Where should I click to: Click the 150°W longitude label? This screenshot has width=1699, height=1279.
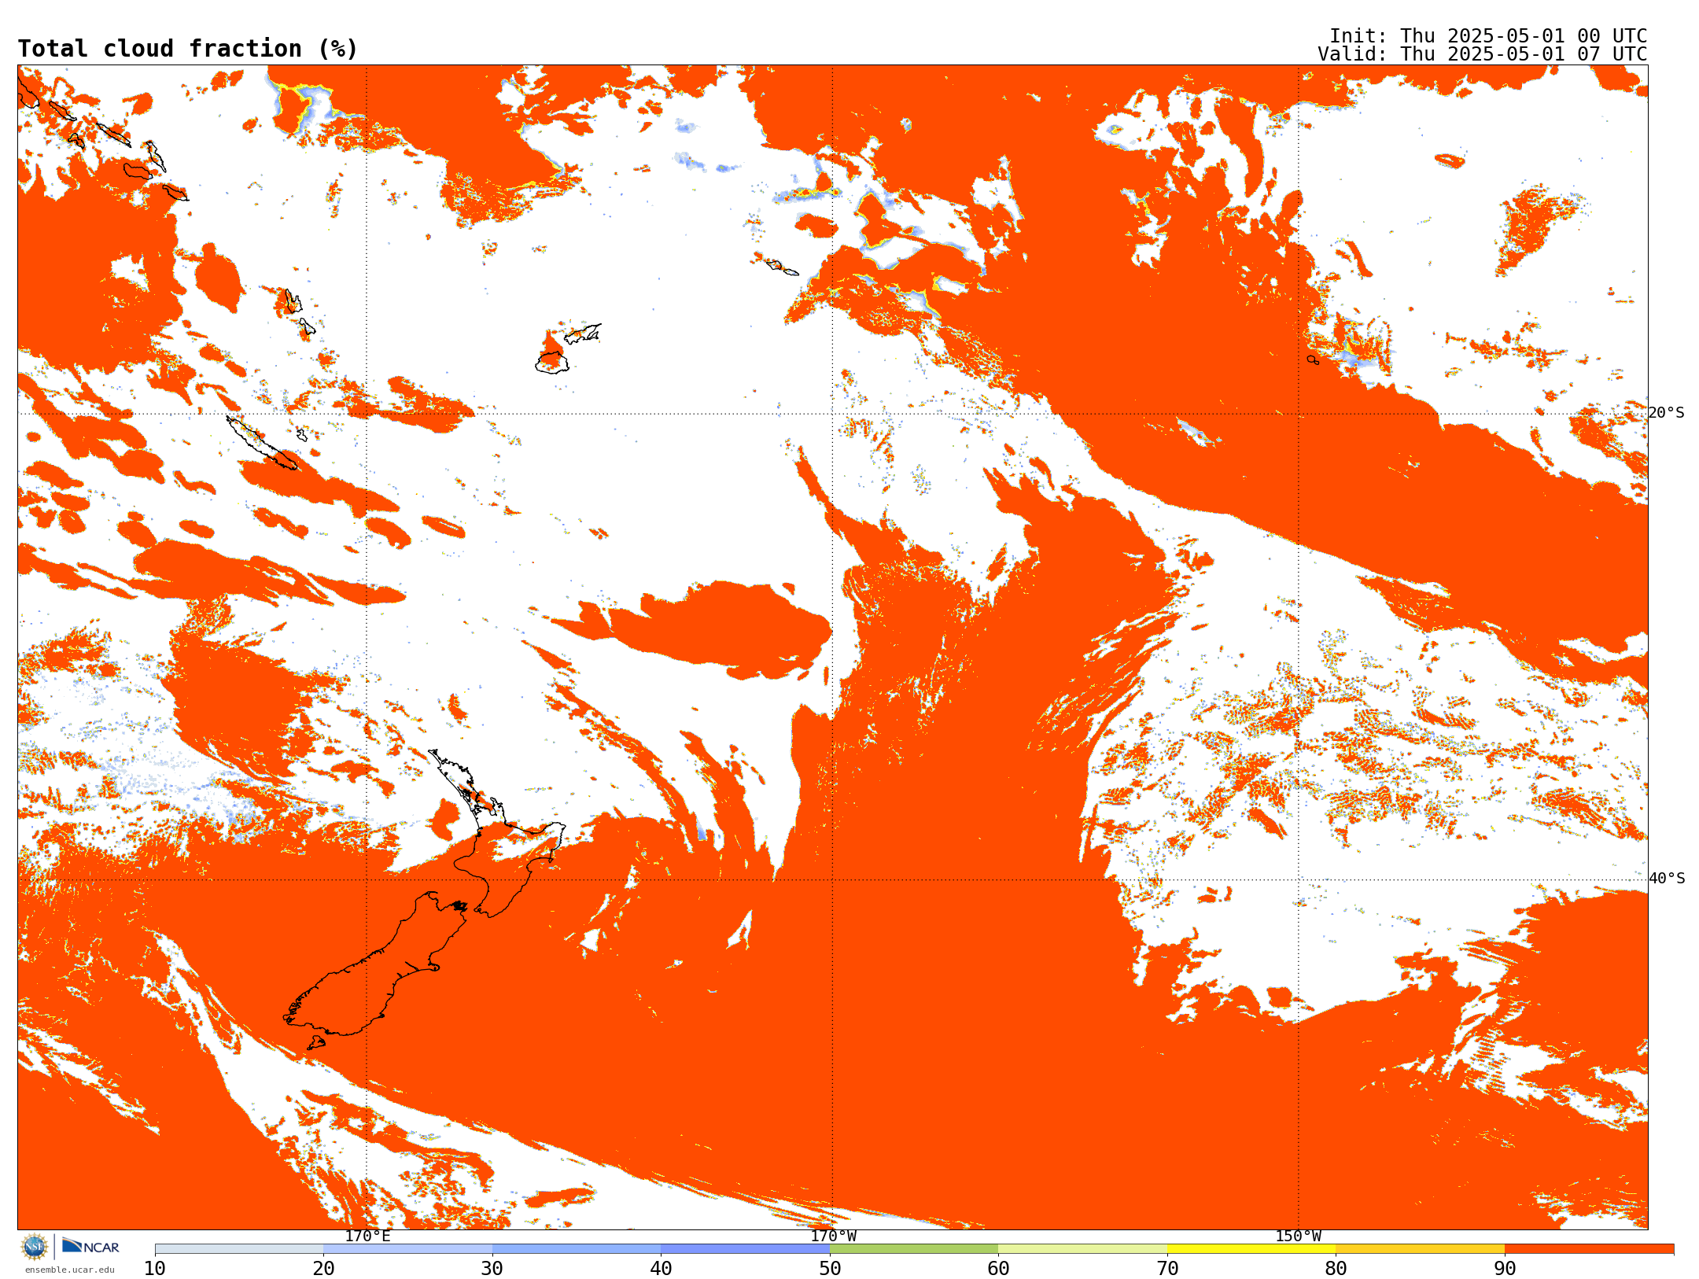(1299, 1236)
